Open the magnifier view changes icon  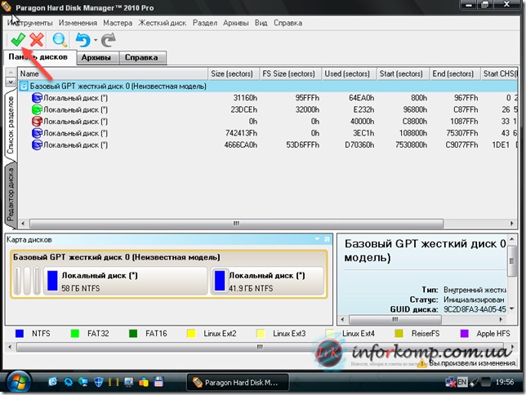60,40
